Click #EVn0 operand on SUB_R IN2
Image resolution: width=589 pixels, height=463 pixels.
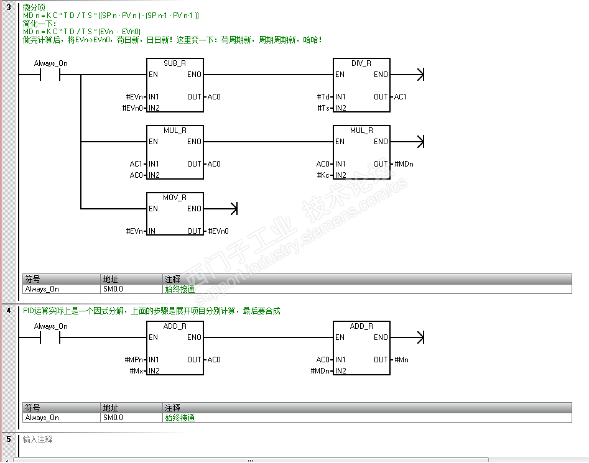pyautogui.click(x=132, y=108)
